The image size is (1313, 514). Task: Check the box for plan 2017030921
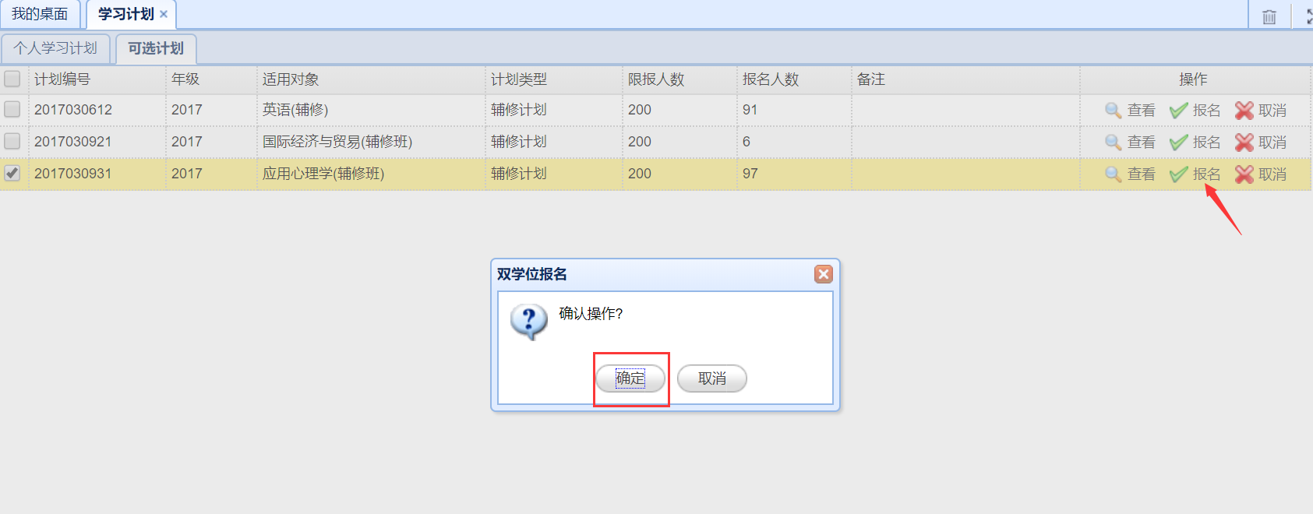point(12,141)
